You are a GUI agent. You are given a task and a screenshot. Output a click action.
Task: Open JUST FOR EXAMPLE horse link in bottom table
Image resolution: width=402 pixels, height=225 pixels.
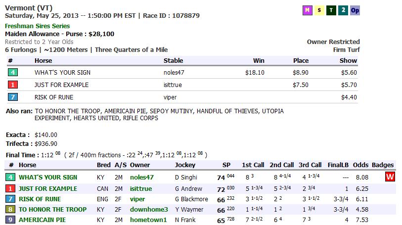(x=48, y=188)
